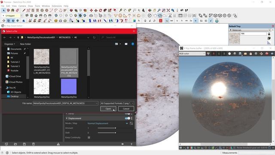Click the save image icon in frame buffer
The height and width of the screenshot is (155, 275).
point(240,53)
